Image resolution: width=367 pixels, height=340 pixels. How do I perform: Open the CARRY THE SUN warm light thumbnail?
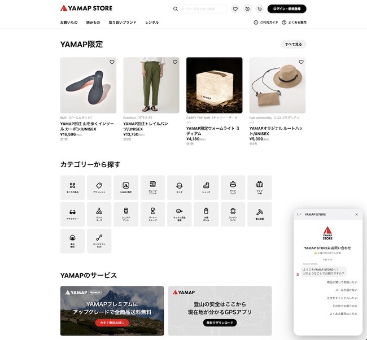pyautogui.click(x=214, y=85)
